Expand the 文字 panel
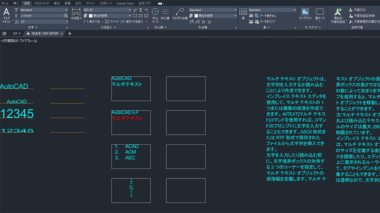 click(32, 27)
